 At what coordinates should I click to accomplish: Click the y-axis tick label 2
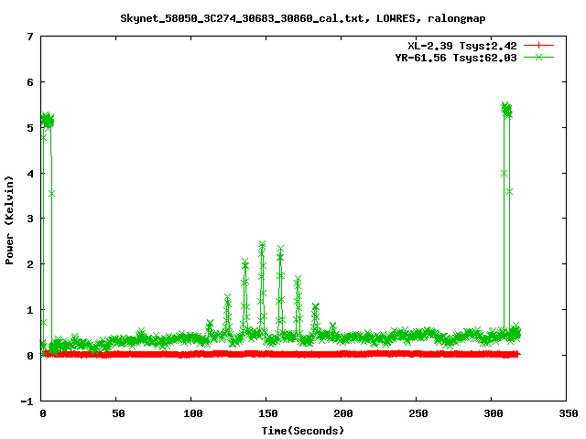[30, 264]
